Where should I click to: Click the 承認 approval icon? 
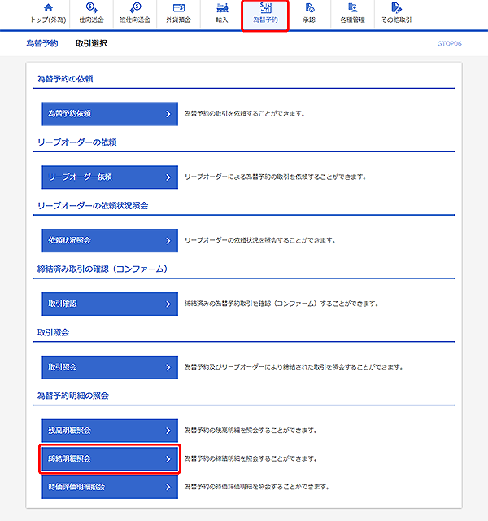(309, 7)
